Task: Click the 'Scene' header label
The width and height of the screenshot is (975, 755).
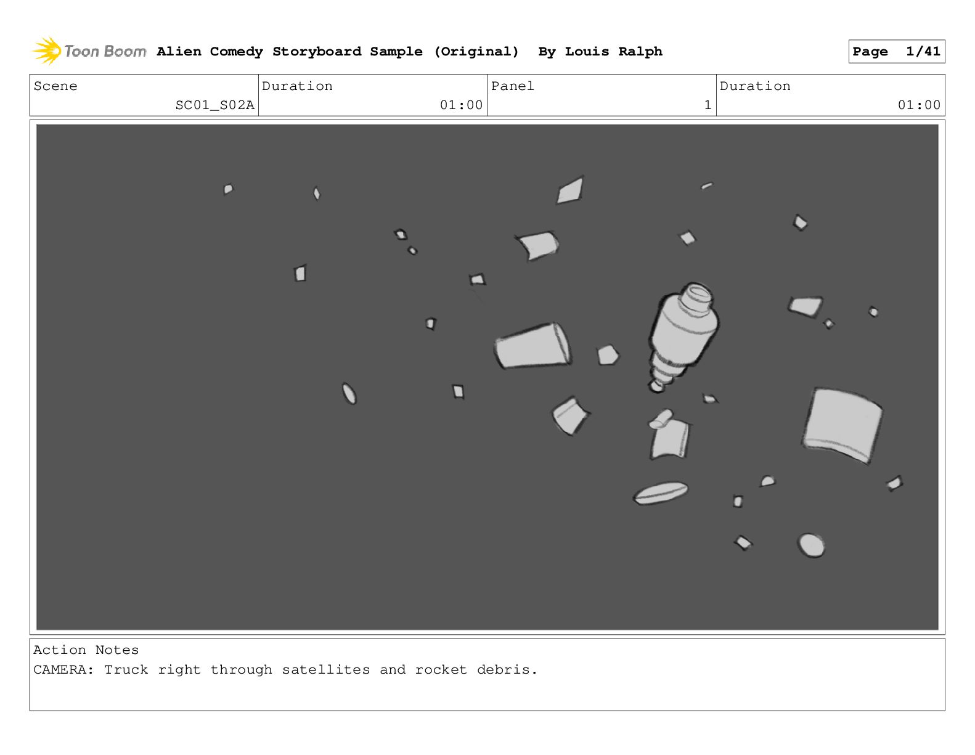Action: [x=56, y=86]
